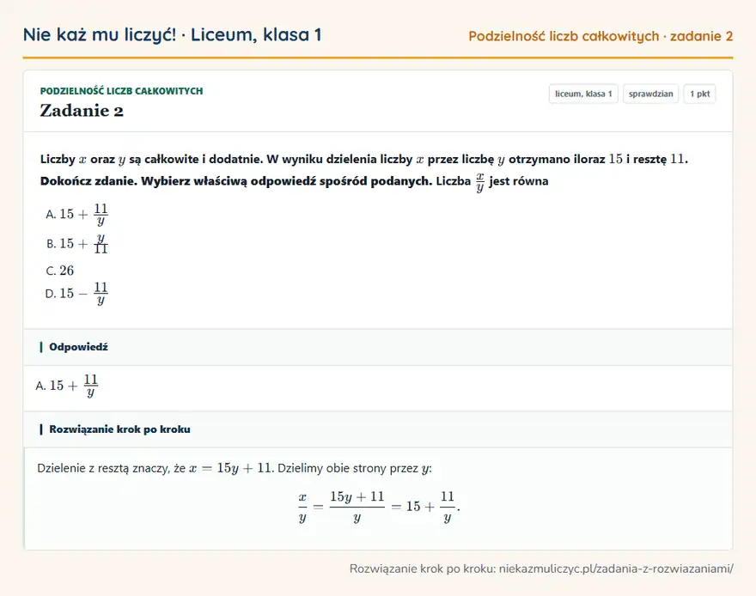Click the "Zadanie 2" heading
Image resolution: width=756 pixels, height=596 pixels.
(x=82, y=111)
